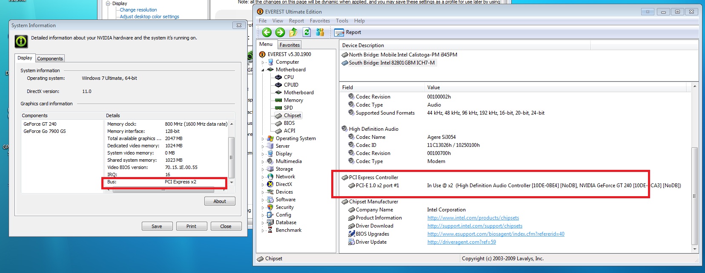
Task: Open the Memory tree item
Action: pyautogui.click(x=293, y=100)
